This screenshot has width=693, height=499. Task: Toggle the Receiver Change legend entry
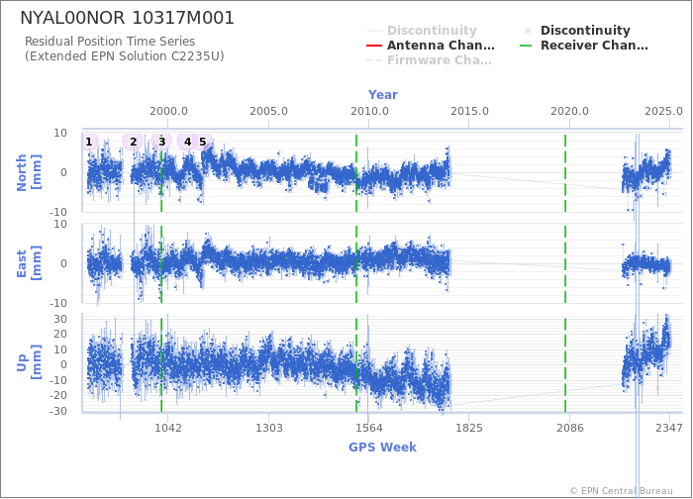[x=584, y=46]
